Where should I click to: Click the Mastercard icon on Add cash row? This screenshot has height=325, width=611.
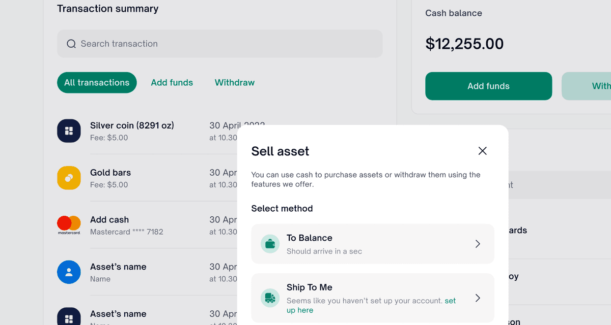coord(69,225)
